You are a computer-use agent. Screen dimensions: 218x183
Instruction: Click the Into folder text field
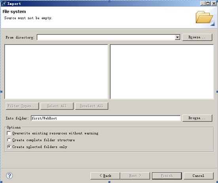point(106,118)
